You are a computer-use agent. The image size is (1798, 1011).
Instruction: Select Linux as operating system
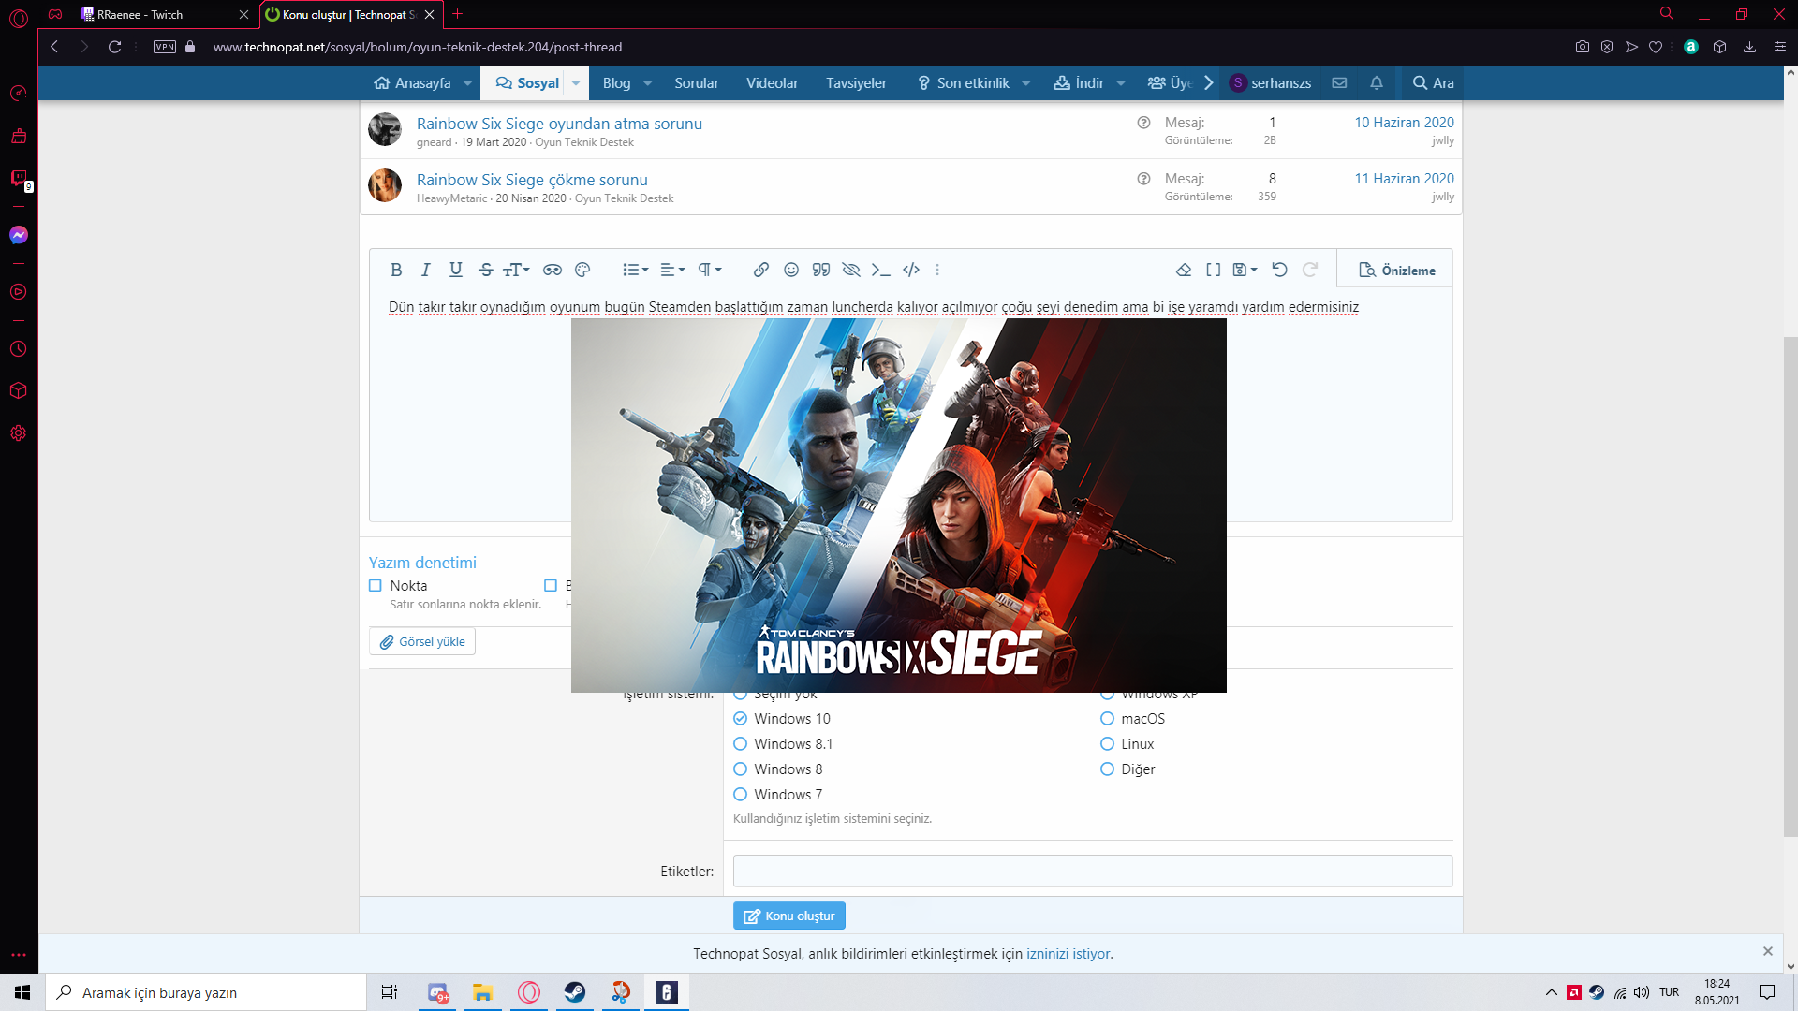(1108, 744)
